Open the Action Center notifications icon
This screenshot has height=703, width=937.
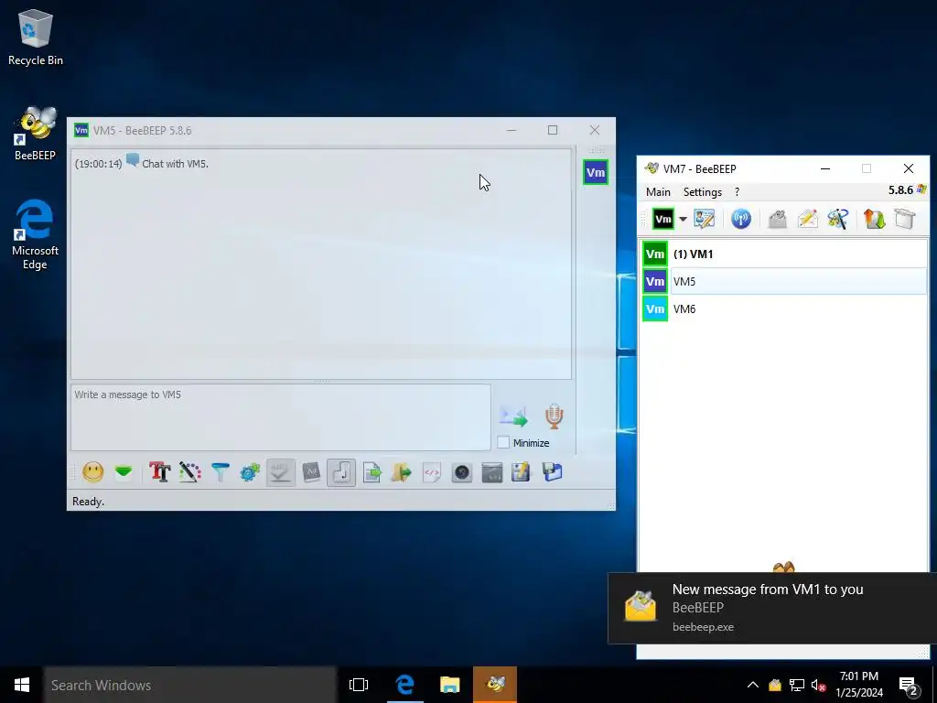pos(909,686)
